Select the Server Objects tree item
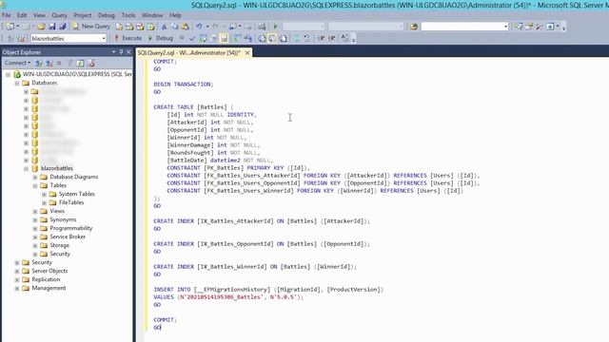 pos(49,271)
